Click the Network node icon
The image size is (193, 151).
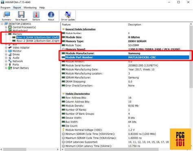10,61
